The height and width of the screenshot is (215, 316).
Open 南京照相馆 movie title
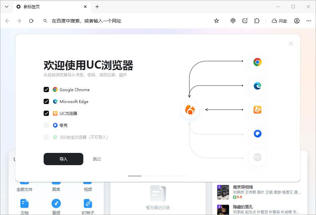243,187
